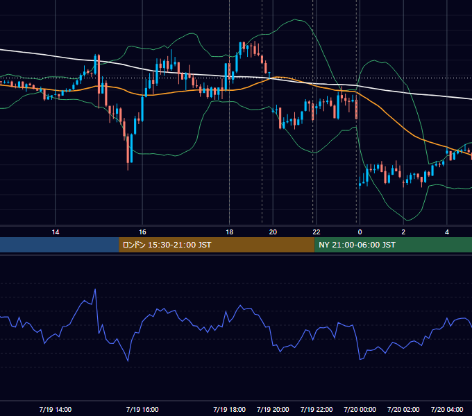Click the NY 21:00-06:00 JST session bar
The image size is (472, 416).
click(x=393, y=245)
